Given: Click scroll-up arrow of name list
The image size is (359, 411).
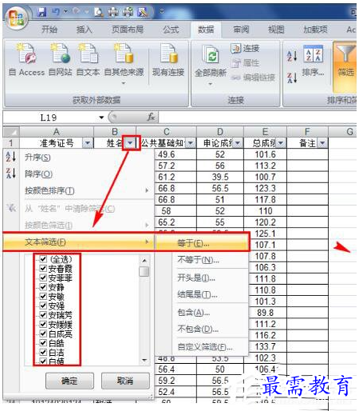Looking at the screenshot, I should pyautogui.click(x=144, y=260).
